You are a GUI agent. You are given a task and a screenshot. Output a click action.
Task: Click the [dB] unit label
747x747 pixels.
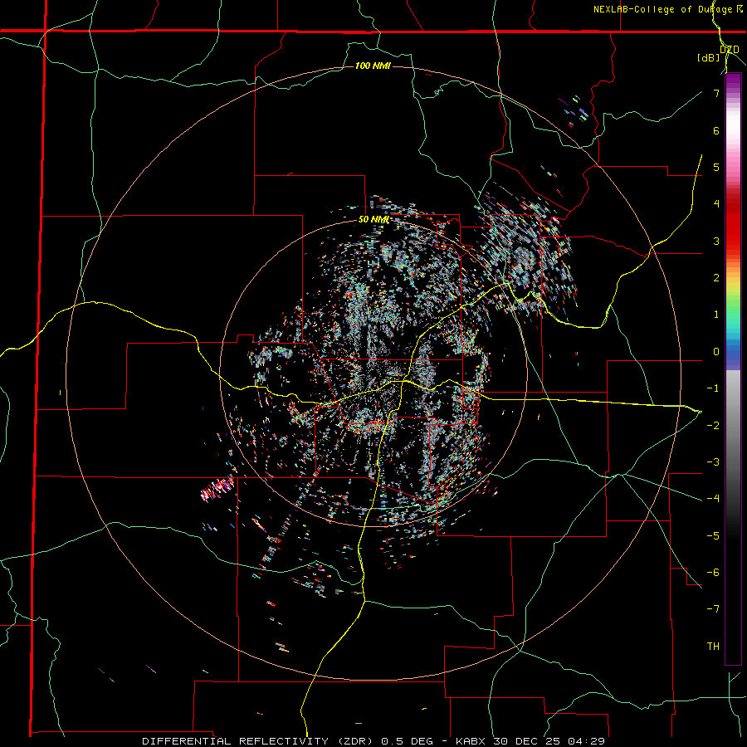709,57
